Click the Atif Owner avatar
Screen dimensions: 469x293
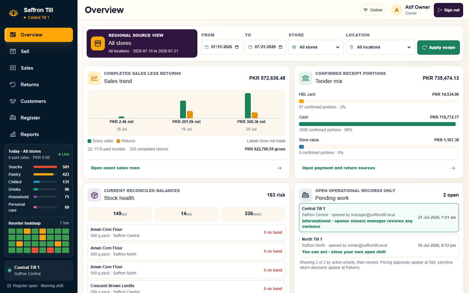(396, 10)
